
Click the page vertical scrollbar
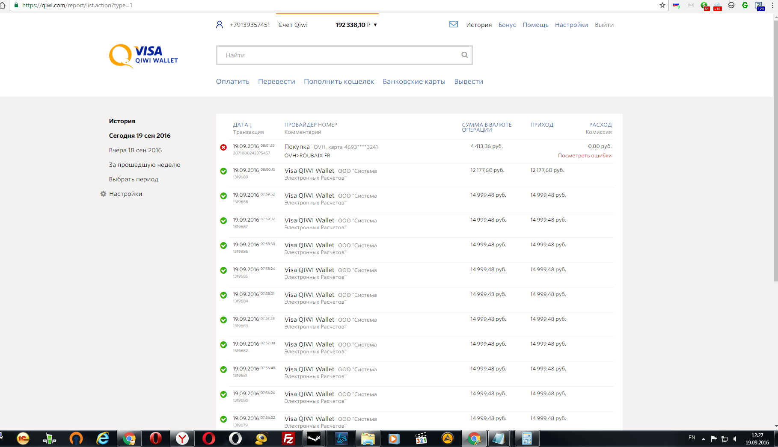click(x=775, y=150)
